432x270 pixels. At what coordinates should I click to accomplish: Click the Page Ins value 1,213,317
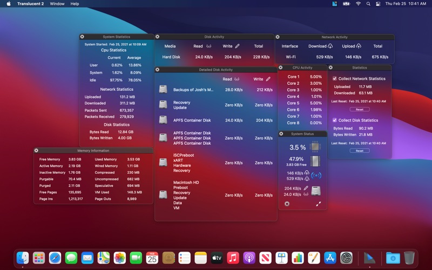76,199
